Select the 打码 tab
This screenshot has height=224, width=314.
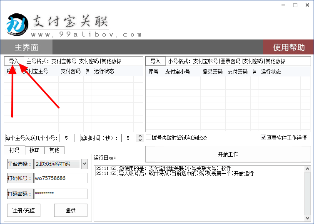(x=15, y=150)
